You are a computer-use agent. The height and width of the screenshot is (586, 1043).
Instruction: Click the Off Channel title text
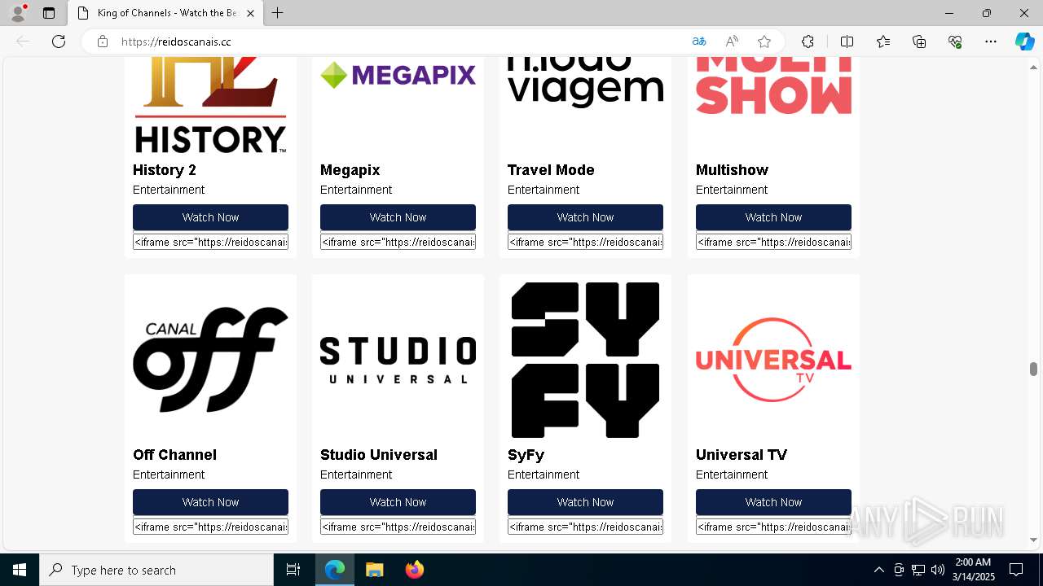[174, 455]
